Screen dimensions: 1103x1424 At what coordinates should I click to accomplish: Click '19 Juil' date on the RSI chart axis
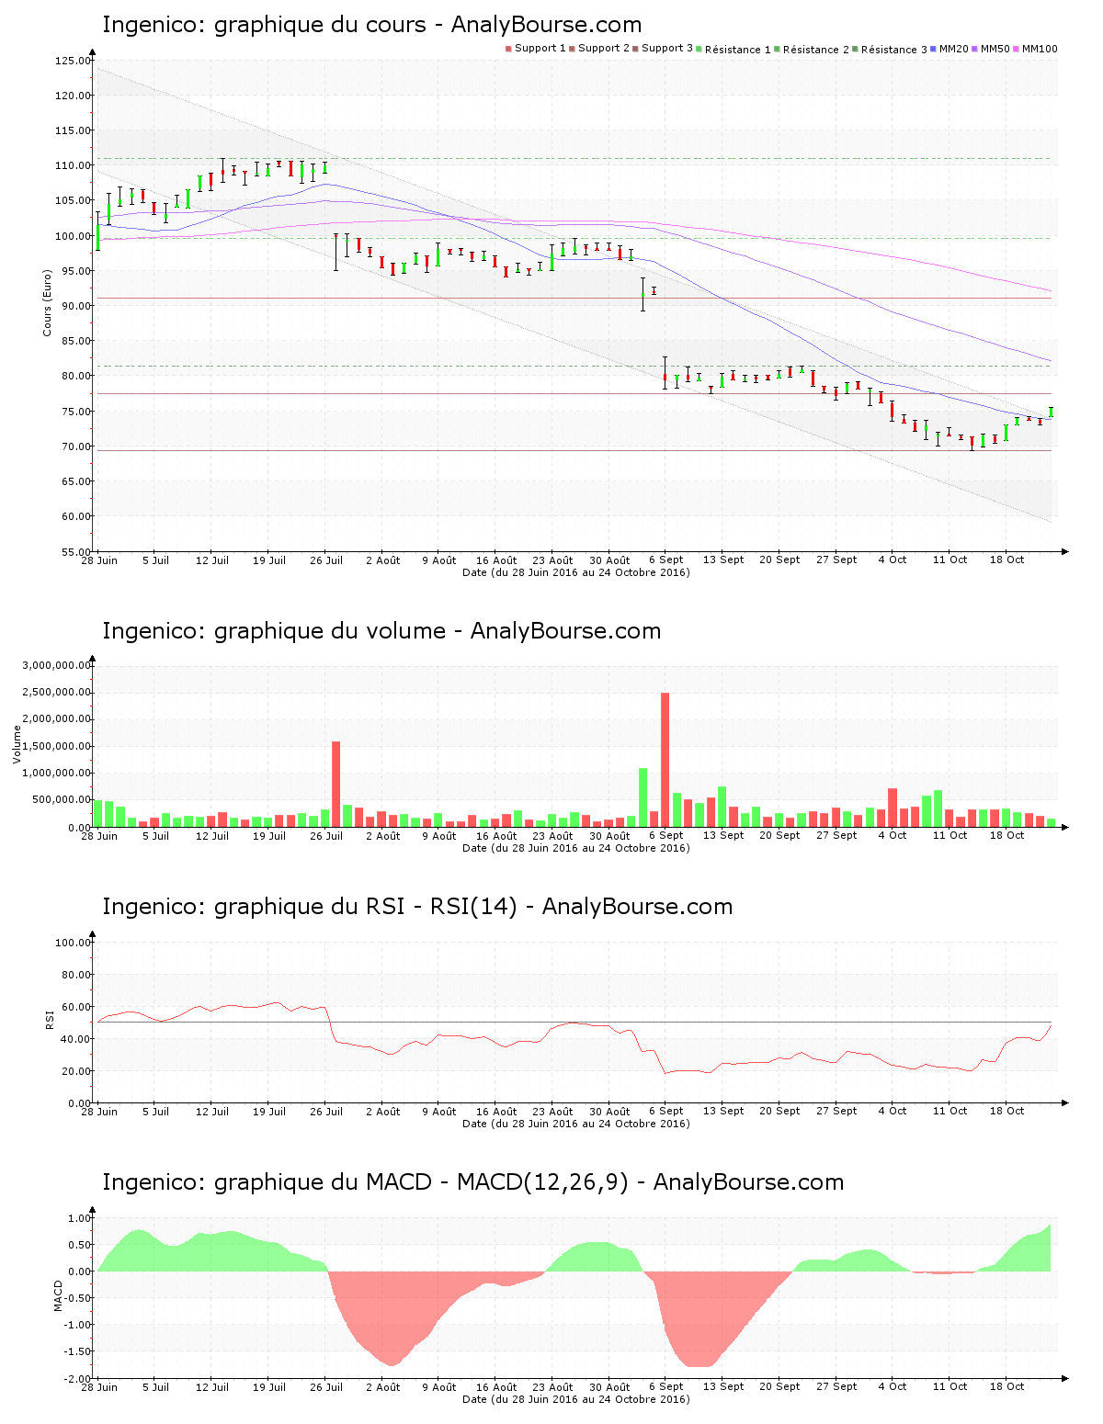click(268, 1112)
